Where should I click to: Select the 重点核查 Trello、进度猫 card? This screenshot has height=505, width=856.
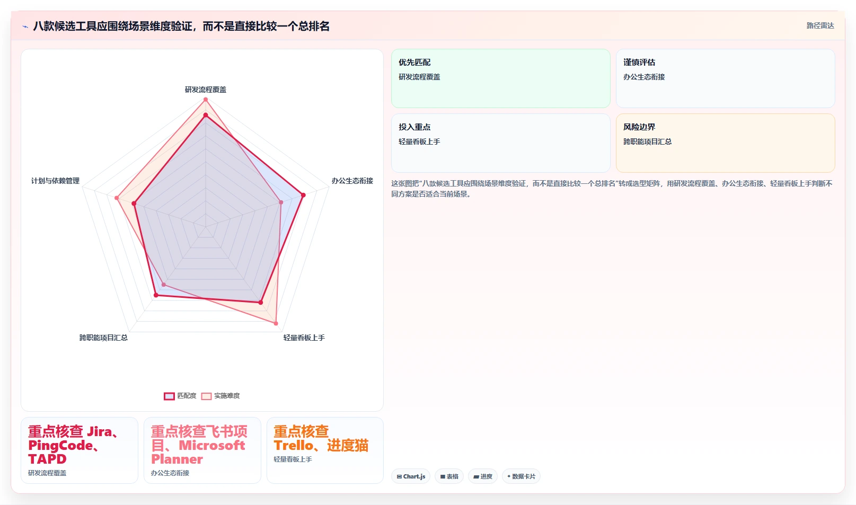click(325, 450)
